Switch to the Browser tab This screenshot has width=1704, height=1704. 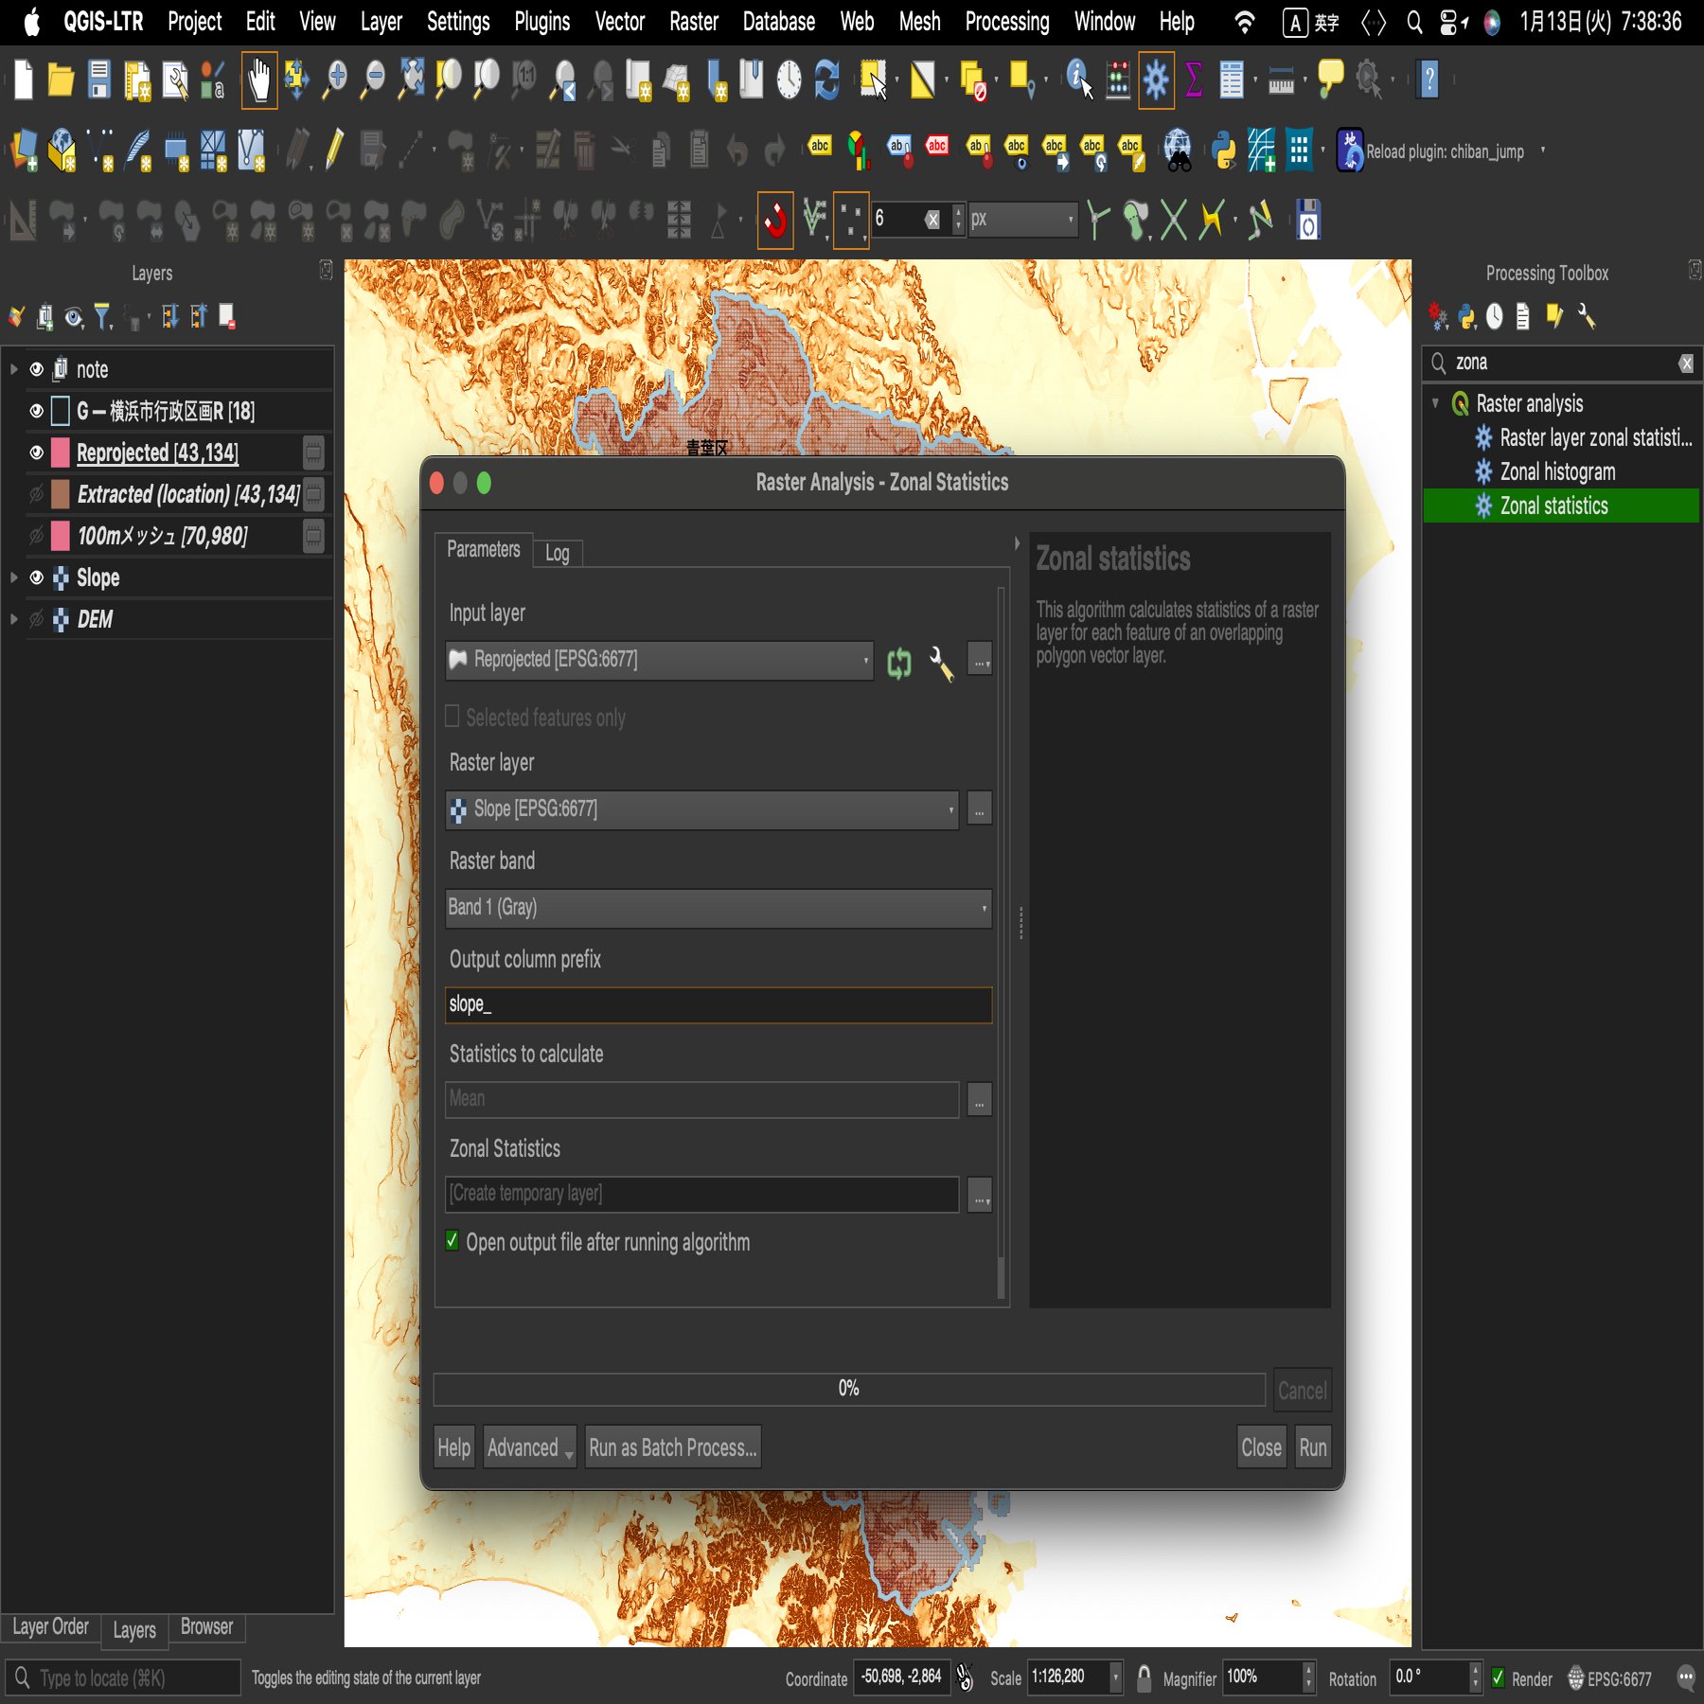[206, 1627]
